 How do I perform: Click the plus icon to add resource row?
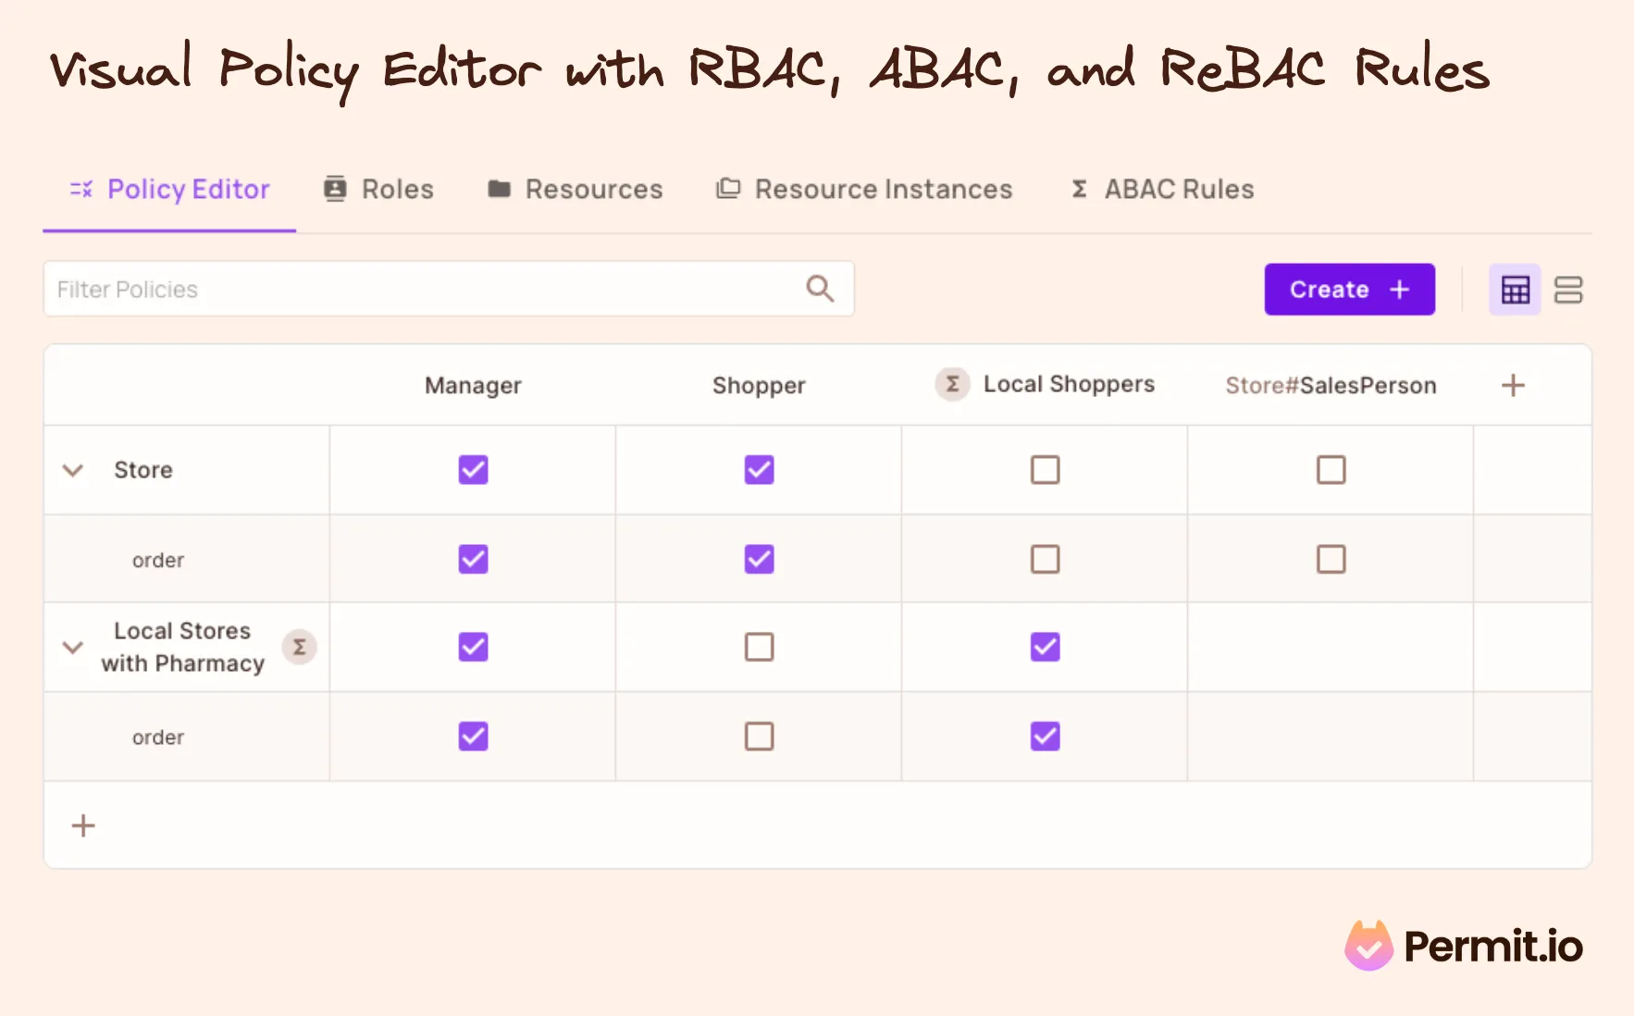pos(83,825)
